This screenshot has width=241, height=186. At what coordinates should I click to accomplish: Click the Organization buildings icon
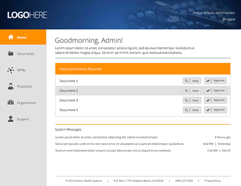(11, 102)
